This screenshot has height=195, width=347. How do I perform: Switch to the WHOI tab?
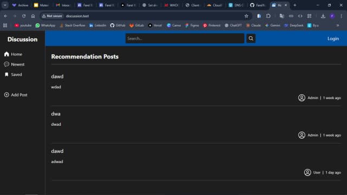click(x=171, y=5)
